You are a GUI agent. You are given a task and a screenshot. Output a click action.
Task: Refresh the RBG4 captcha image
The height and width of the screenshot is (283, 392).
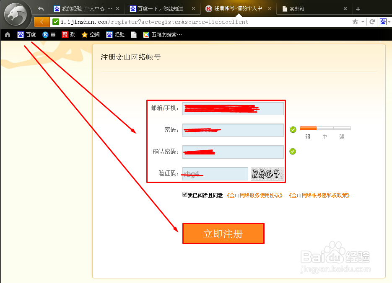pos(267,174)
